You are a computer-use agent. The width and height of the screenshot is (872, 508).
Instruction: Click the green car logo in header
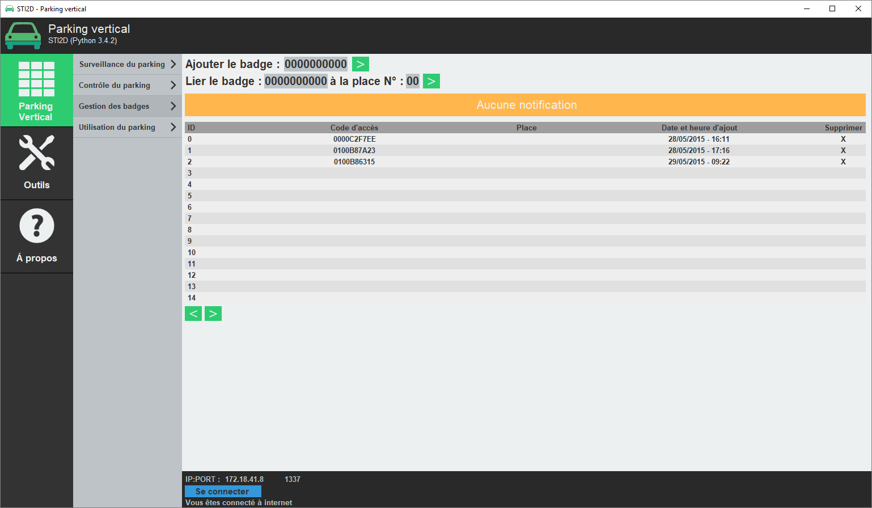click(x=23, y=36)
